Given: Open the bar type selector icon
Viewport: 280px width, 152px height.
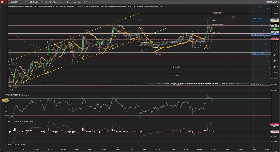Looking at the screenshot, I should tap(46, 2).
